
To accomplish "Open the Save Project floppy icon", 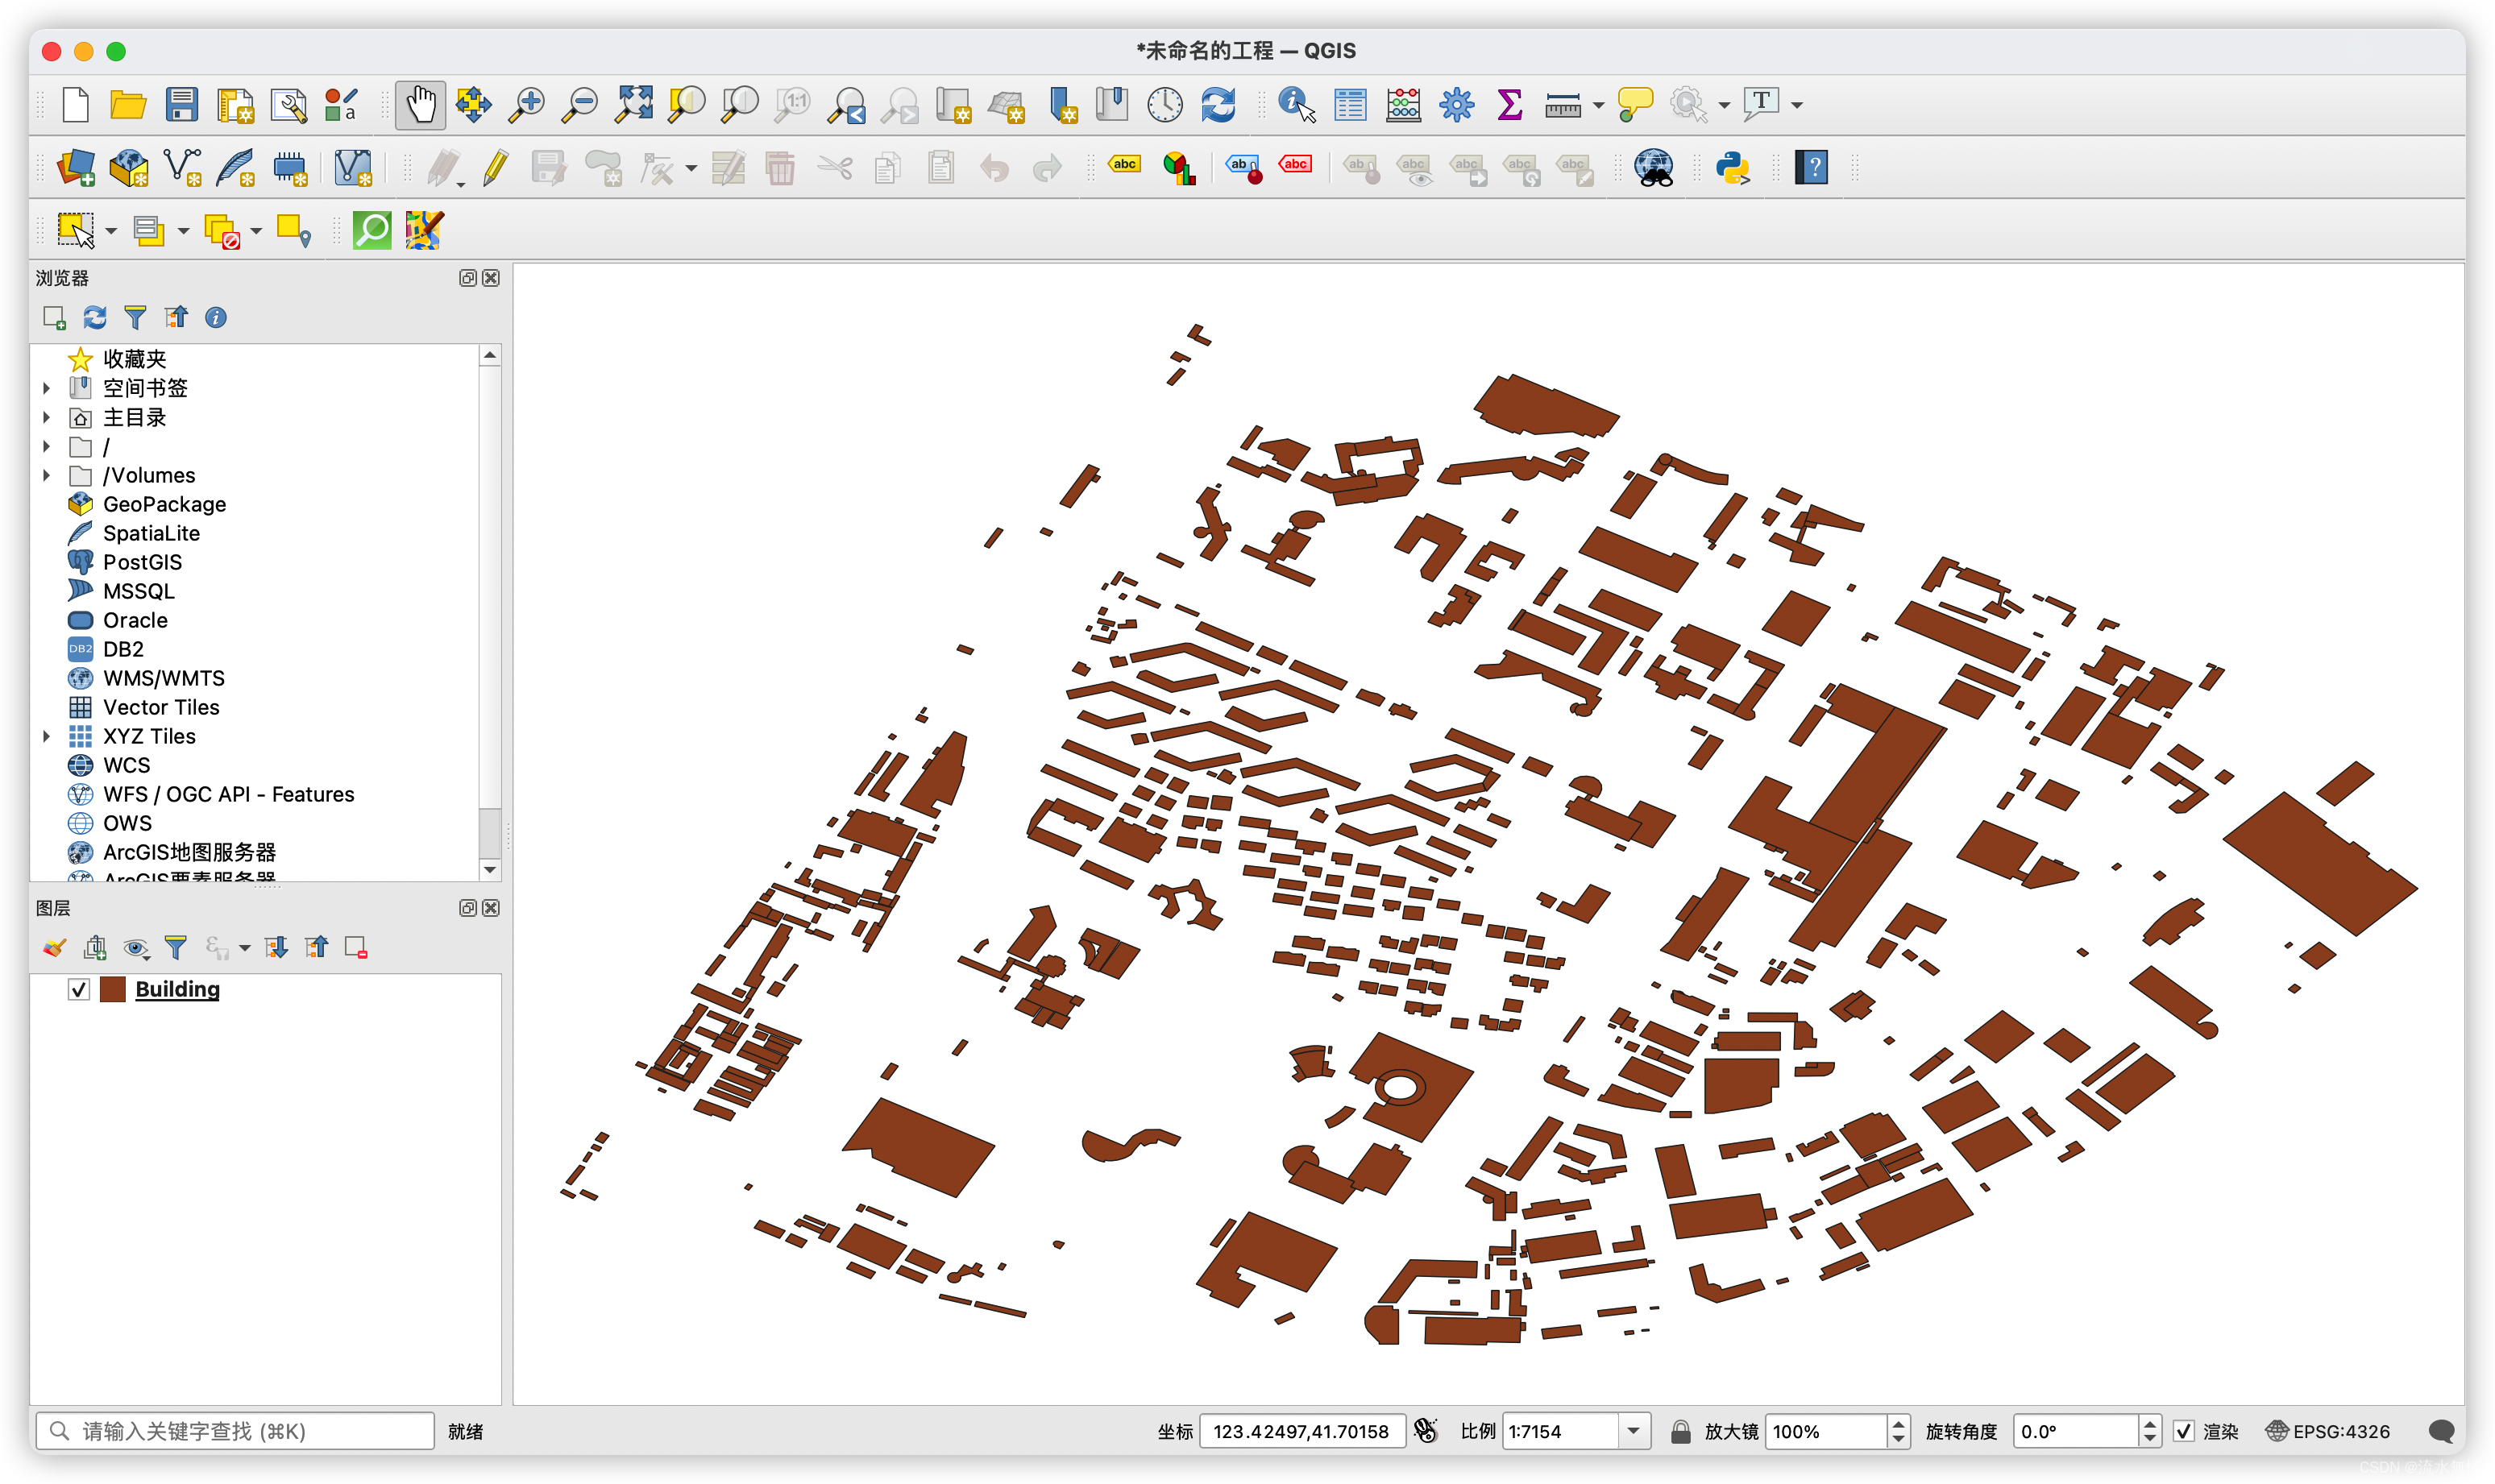I will pos(181,104).
